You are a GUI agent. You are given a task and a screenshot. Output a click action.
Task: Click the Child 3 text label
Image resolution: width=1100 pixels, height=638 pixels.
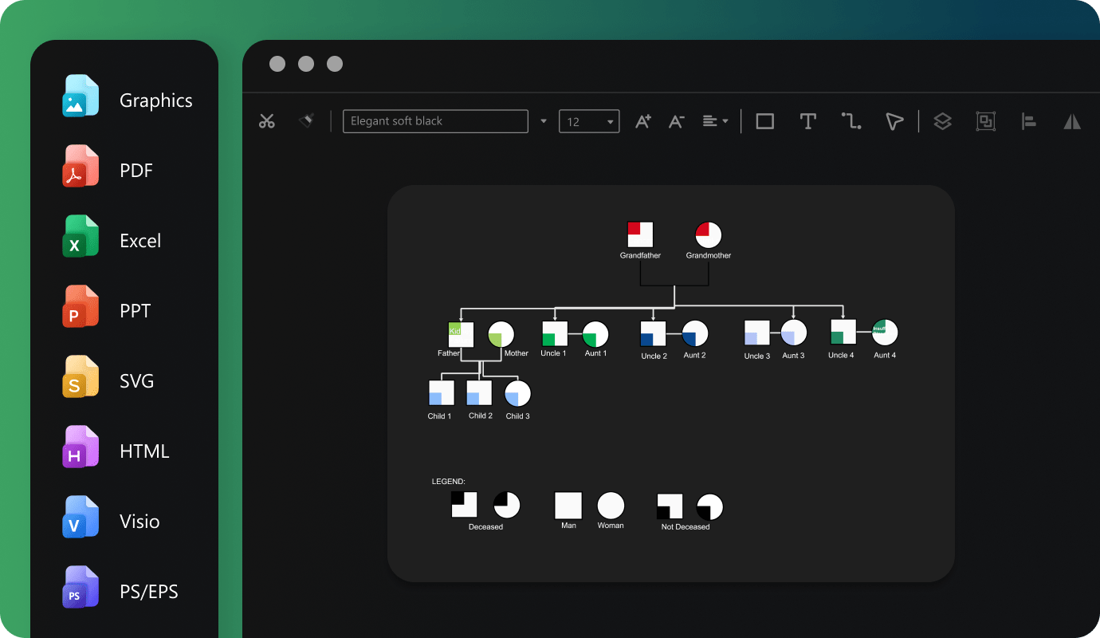[x=517, y=416]
